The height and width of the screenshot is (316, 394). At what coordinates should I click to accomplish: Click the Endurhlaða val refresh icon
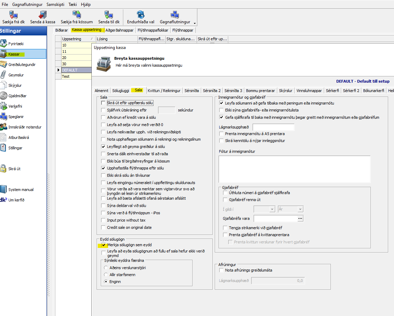[x=140, y=15]
